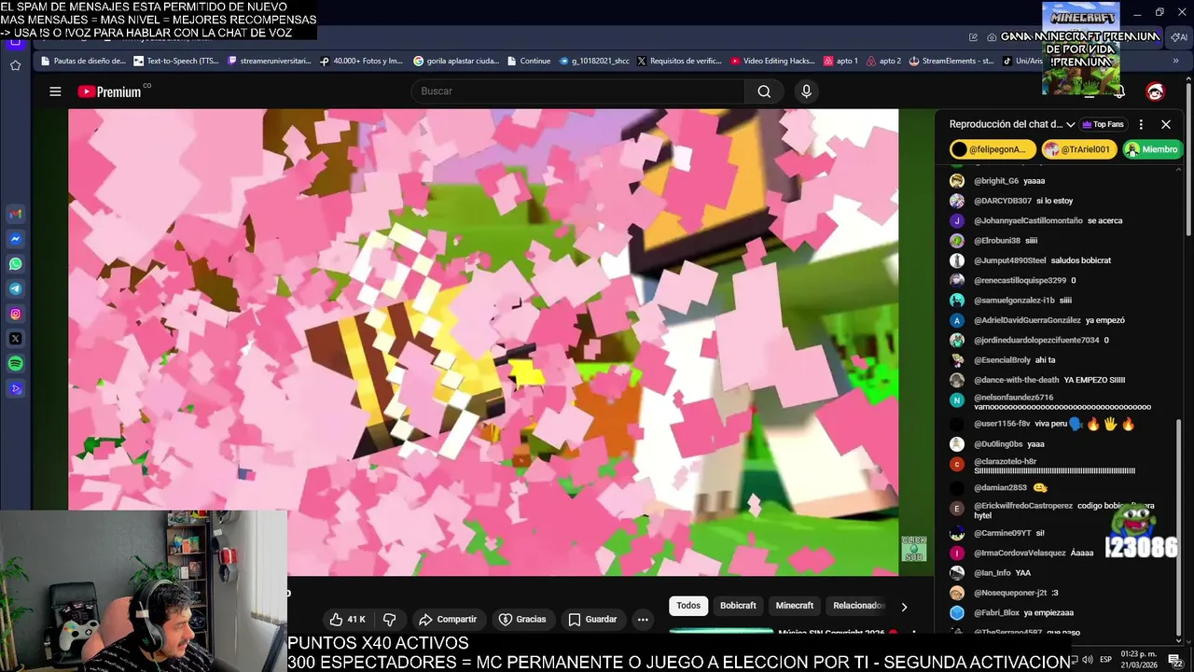Open 'Pautas de diseño de...' bookmark
This screenshot has width=1194, height=672.
(x=83, y=61)
